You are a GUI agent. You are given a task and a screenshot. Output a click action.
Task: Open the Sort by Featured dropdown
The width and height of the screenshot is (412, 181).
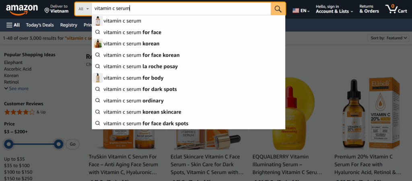[388, 38]
